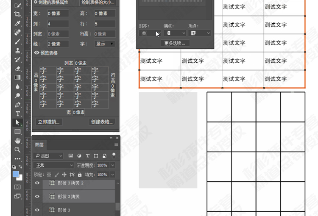Select the Path Selection arrow tool

click(17, 122)
